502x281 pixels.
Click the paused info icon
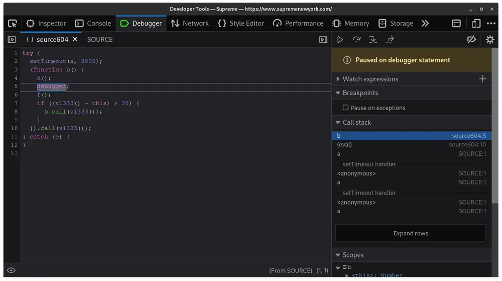coord(347,60)
